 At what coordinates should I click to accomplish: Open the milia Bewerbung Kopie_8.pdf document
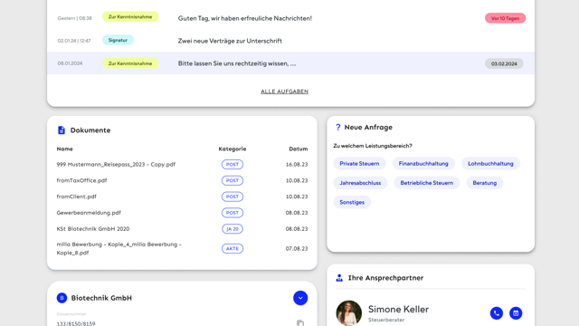[119, 248]
